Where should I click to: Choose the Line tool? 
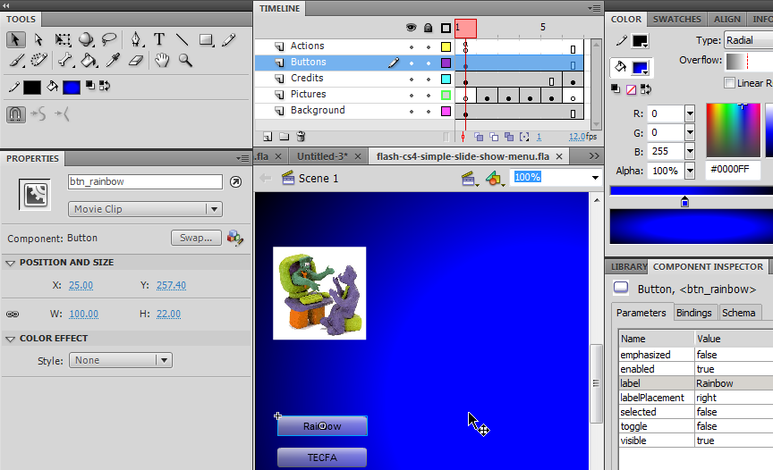(183, 39)
